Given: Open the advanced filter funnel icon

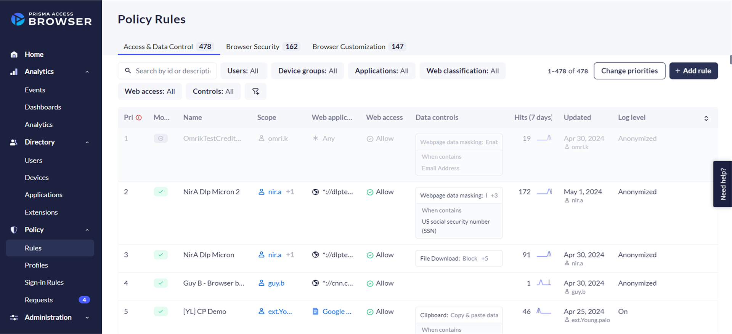Looking at the screenshot, I should pyautogui.click(x=255, y=91).
